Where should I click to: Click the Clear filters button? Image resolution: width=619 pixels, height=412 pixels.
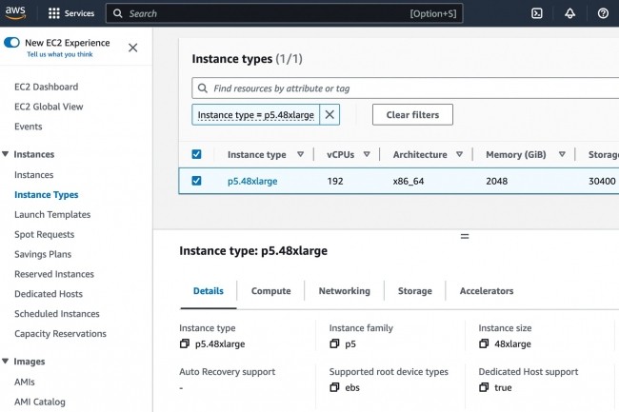[x=412, y=115]
